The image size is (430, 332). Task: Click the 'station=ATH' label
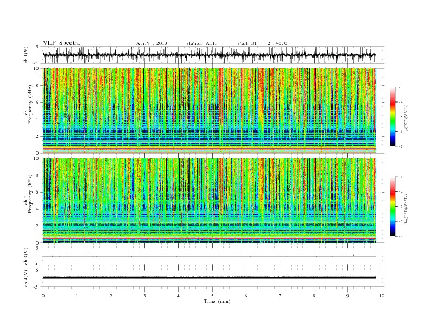click(201, 43)
